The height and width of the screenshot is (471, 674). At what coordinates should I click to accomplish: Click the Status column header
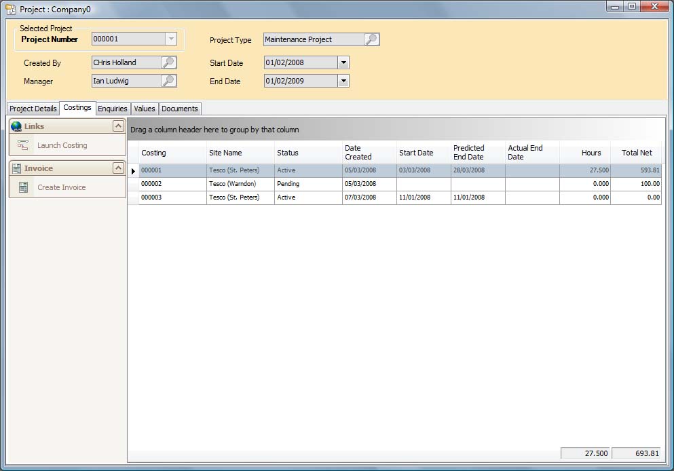pos(288,153)
